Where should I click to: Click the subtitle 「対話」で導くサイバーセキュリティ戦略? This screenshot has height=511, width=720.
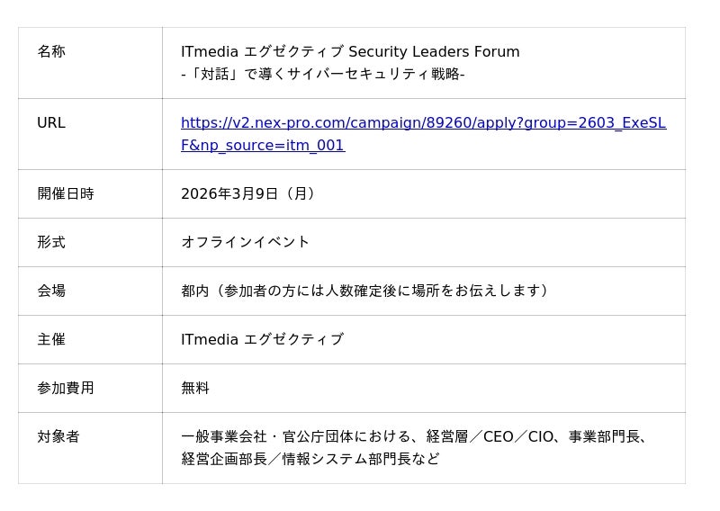[x=324, y=75]
